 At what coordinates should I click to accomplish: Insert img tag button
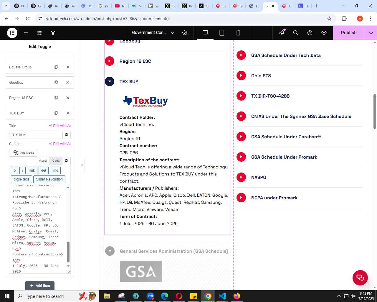(55, 170)
